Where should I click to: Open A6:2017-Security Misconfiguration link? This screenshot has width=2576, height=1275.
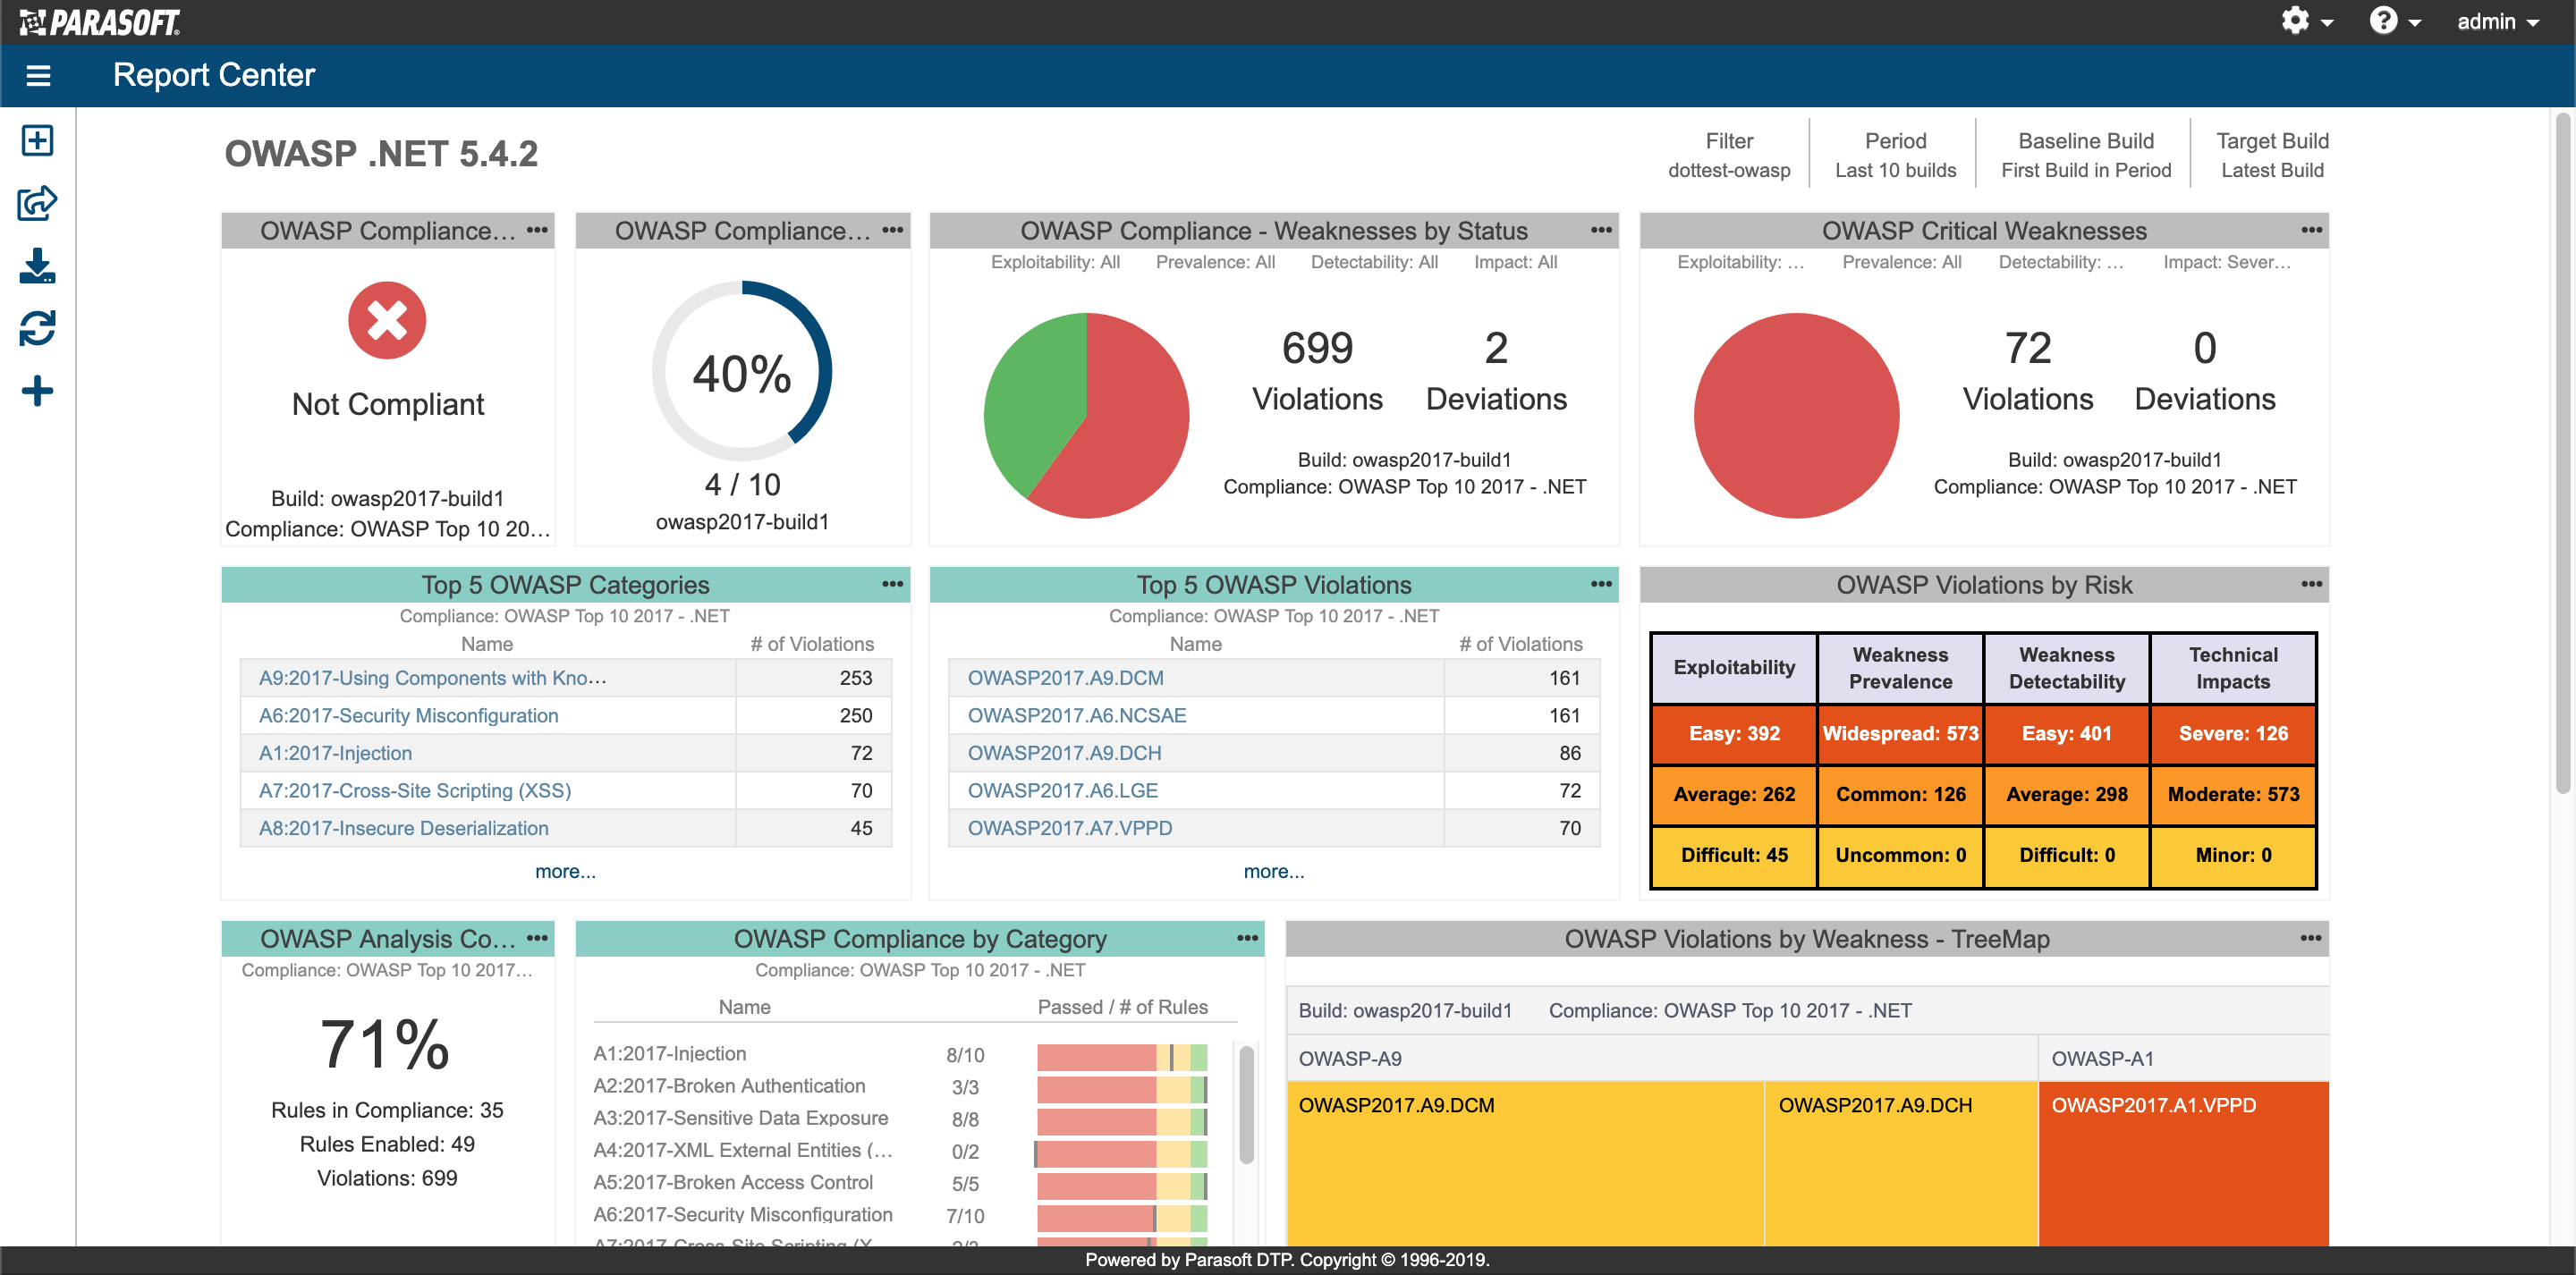408,716
